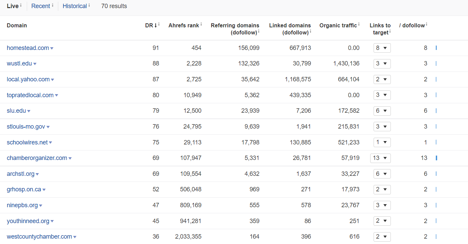Open the slu.edu domain link

pyautogui.click(x=16, y=111)
